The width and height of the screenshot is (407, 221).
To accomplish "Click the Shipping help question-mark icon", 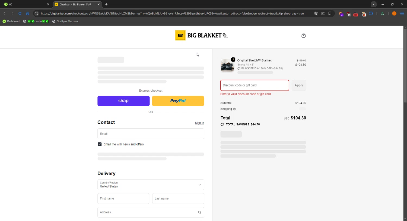I will coord(235,109).
